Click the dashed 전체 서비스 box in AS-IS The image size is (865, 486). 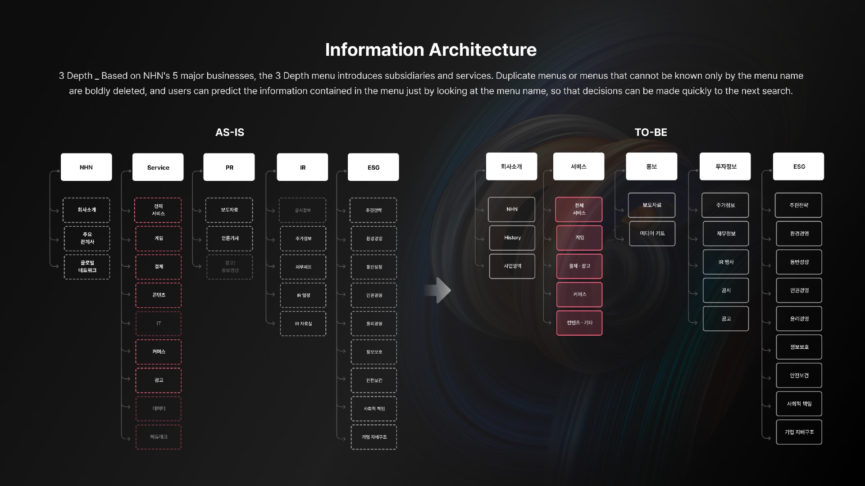(x=158, y=210)
